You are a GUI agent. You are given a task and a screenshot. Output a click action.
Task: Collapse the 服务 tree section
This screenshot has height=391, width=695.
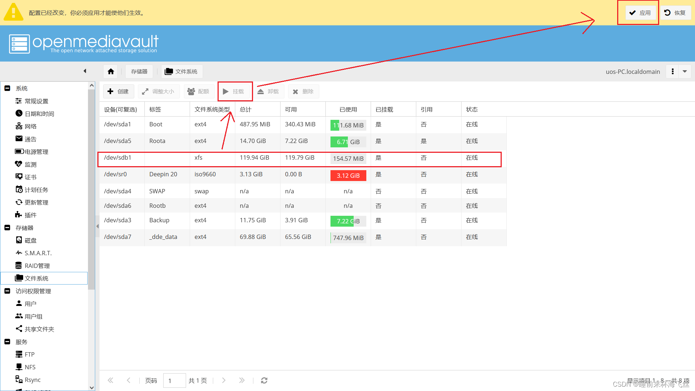7,342
